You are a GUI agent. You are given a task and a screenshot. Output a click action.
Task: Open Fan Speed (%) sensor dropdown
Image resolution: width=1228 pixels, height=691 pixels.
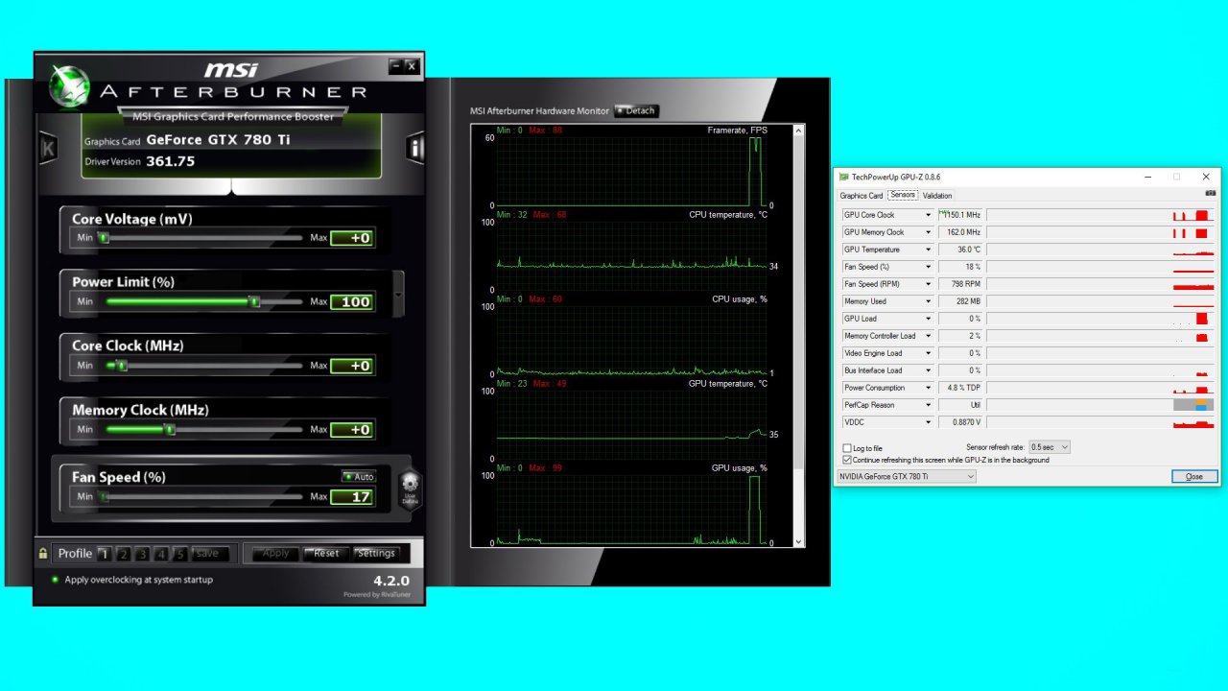pos(928,267)
